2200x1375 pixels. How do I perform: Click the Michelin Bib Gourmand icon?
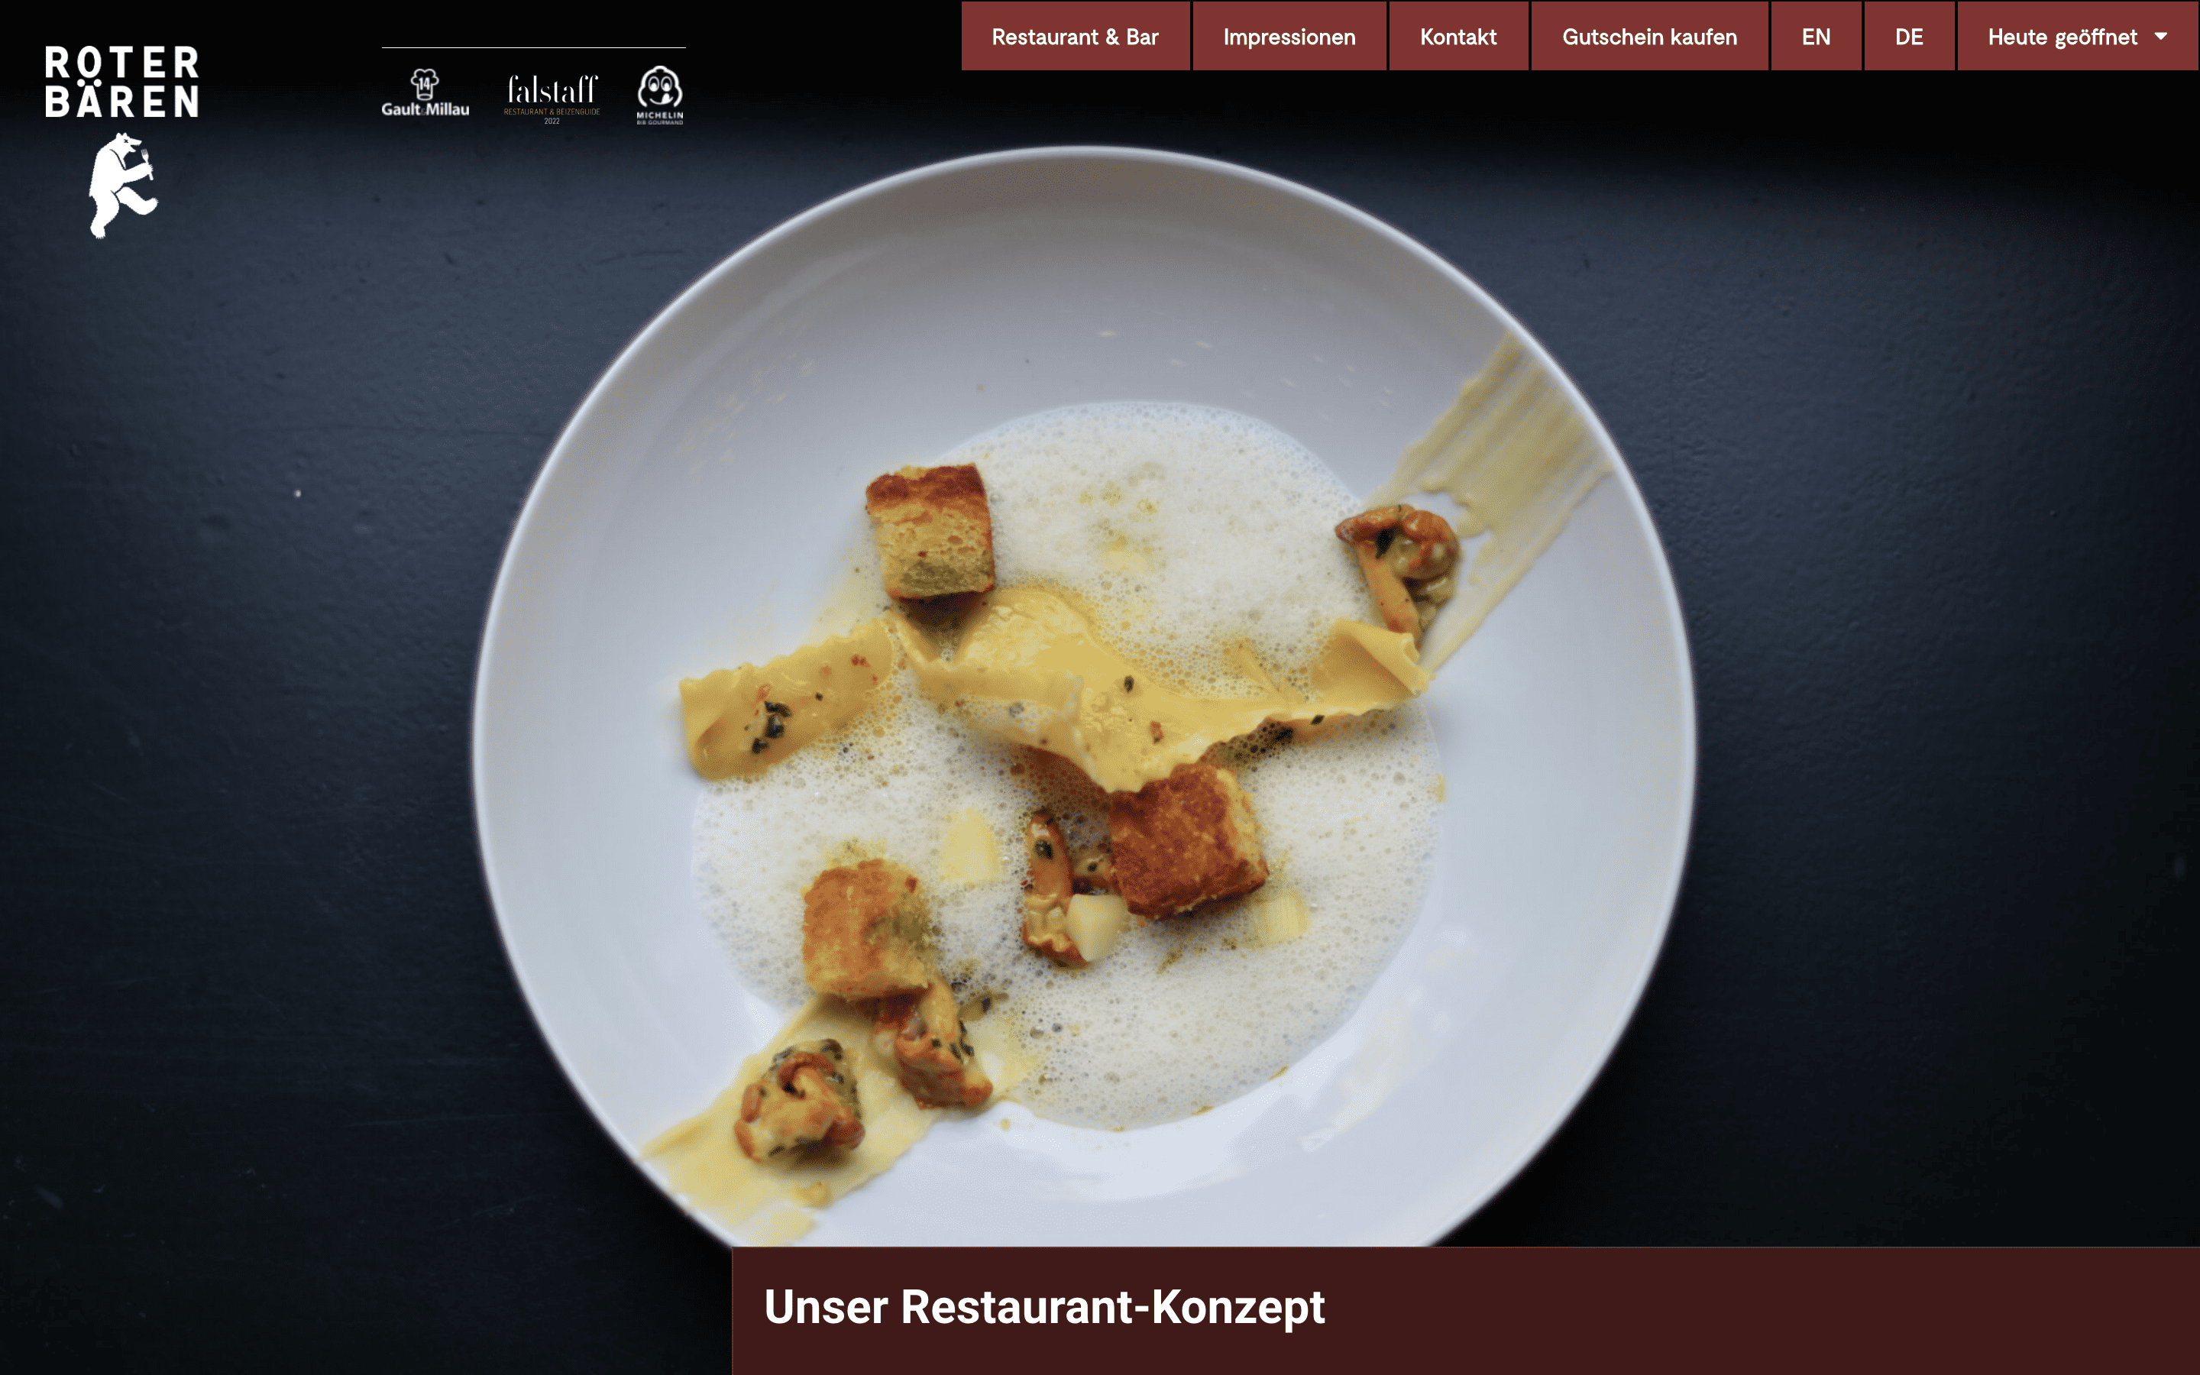click(x=659, y=95)
